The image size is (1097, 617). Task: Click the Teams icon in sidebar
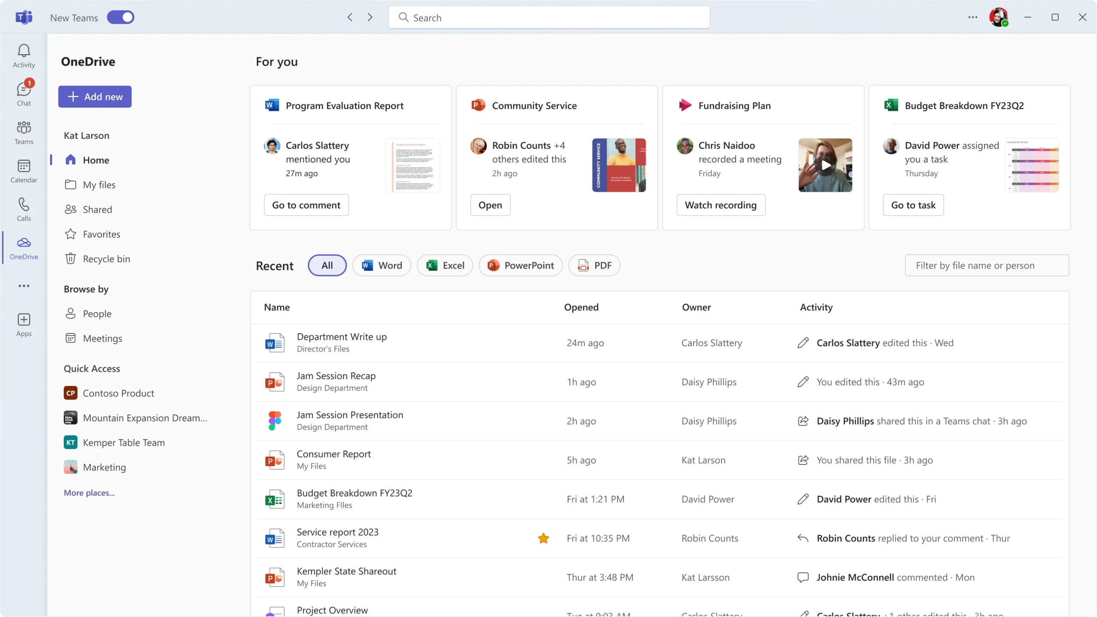pos(24,132)
